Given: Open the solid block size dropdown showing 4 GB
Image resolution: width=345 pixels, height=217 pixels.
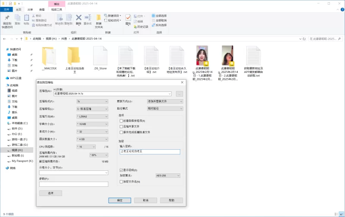Looking at the screenshot, I should (x=92, y=139).
